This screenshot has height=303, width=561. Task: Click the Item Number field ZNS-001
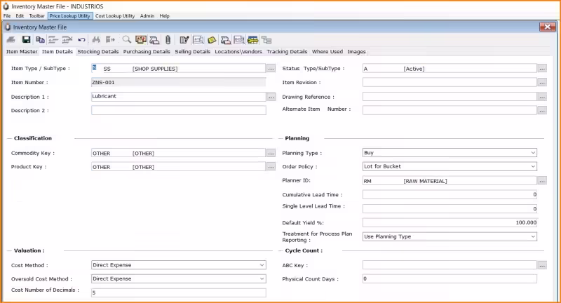(179, 82)
